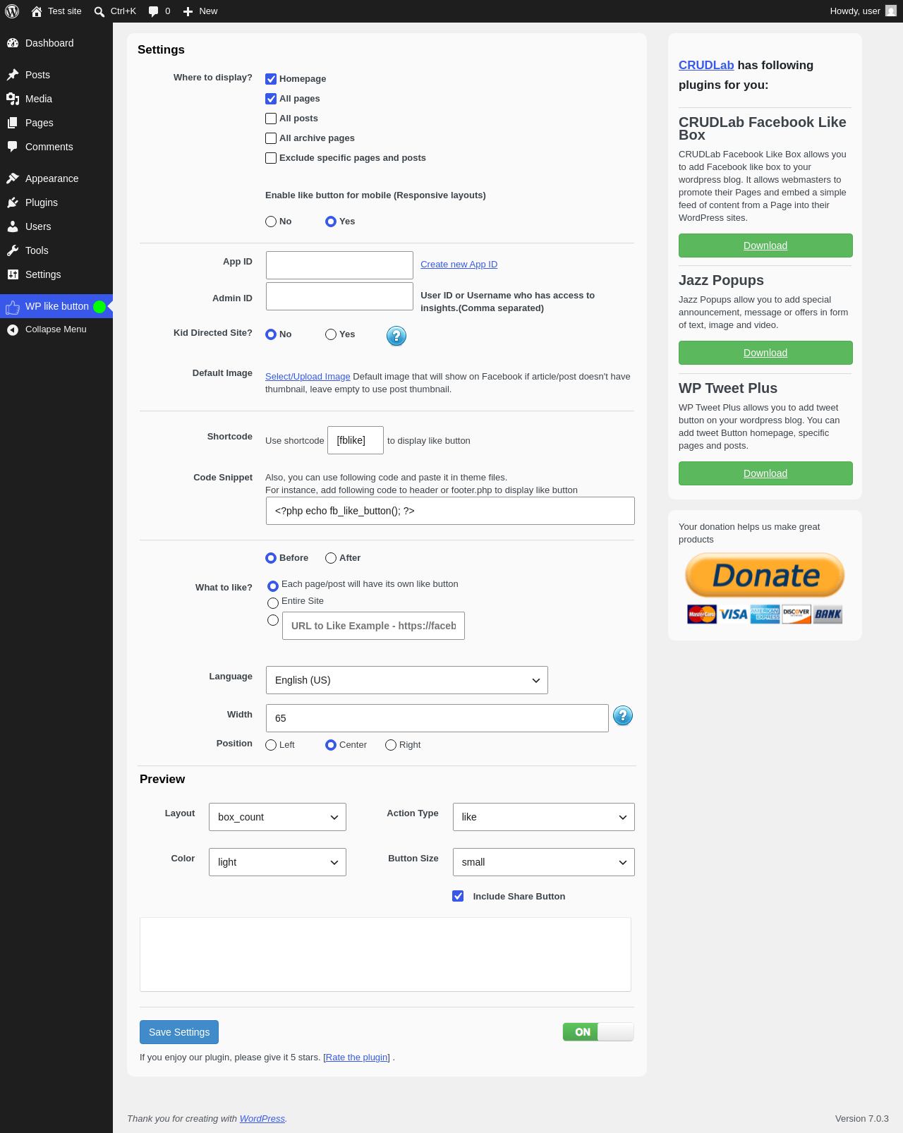This screenshot has width=903, height=1133.
Task: Click the green status dot on WP like button
Action: [99, 307]
